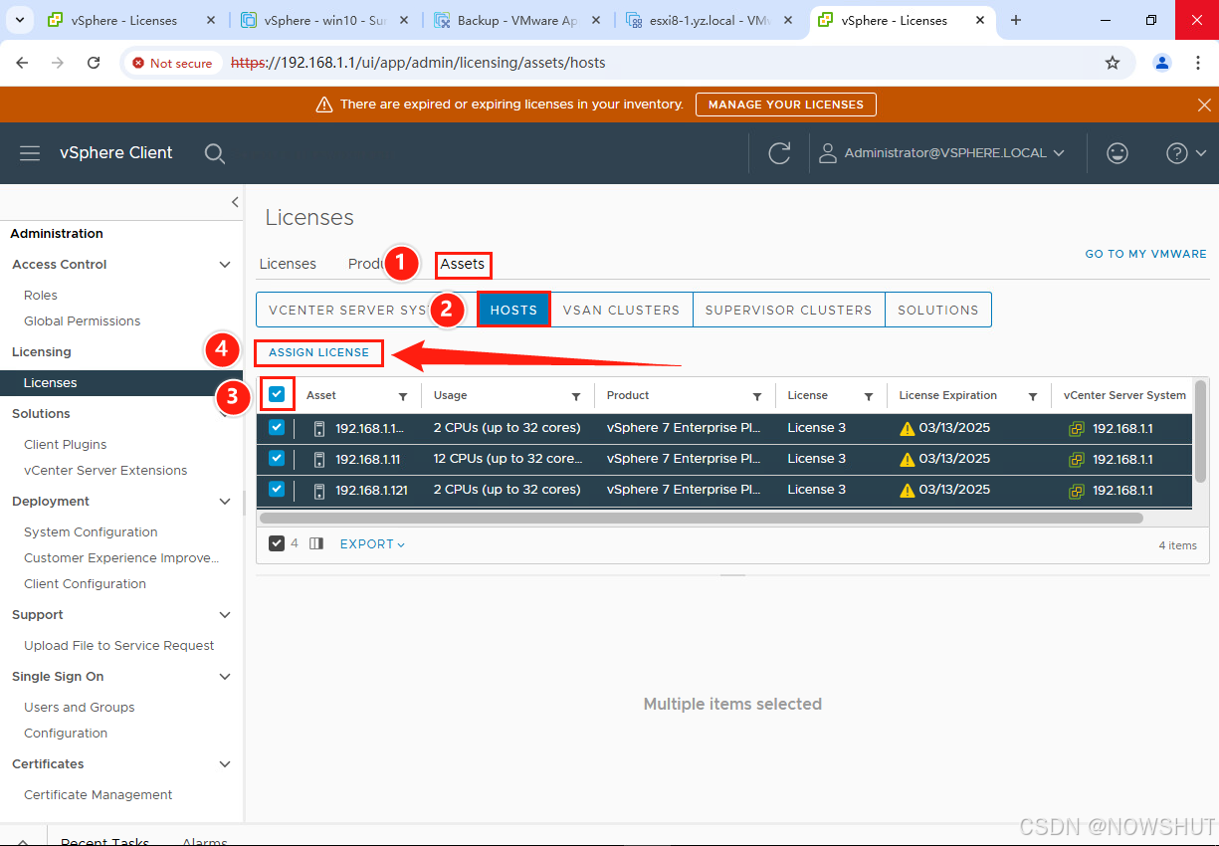Click the browser address bar URL
The height and width of the screenshot is (846, 1219).
tap(418, 63)
